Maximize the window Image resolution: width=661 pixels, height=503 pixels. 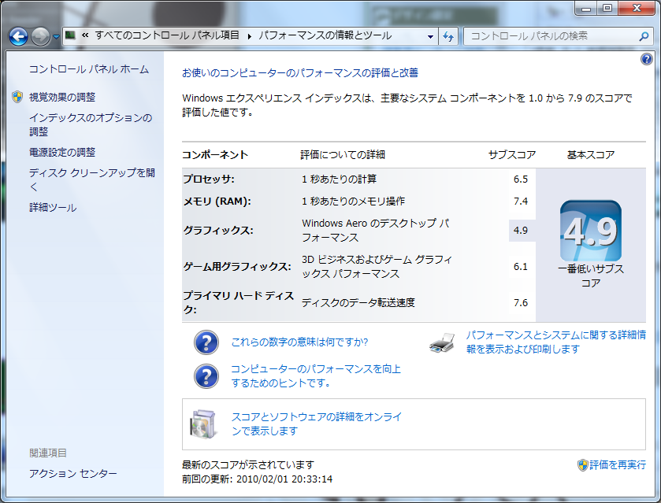[x=607, y=9]
